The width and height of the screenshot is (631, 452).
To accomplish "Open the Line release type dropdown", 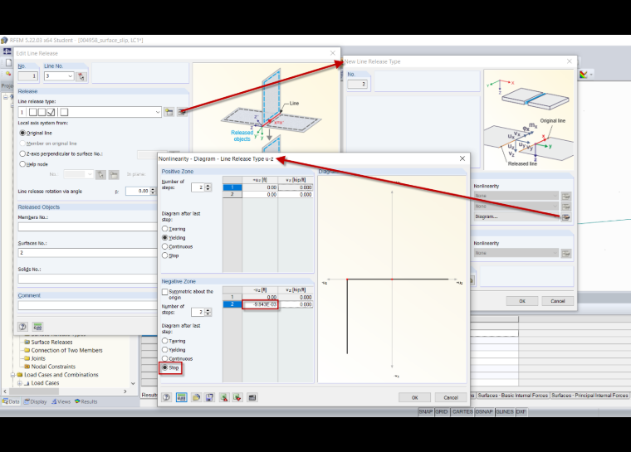I will [158, 112].
